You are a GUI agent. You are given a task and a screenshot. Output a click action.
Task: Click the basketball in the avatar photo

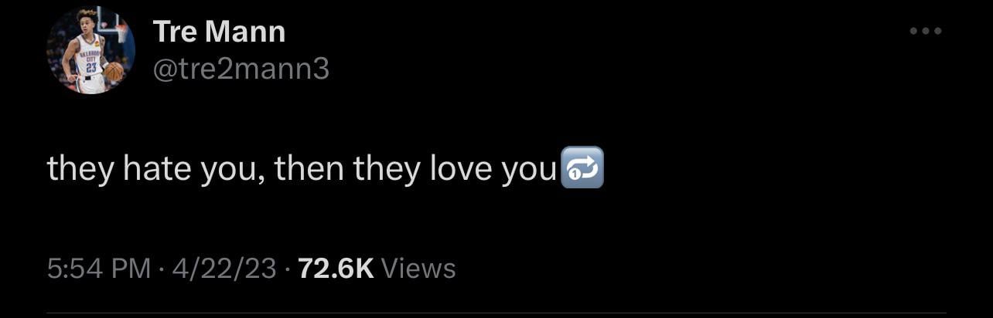(x=114, y=71)
